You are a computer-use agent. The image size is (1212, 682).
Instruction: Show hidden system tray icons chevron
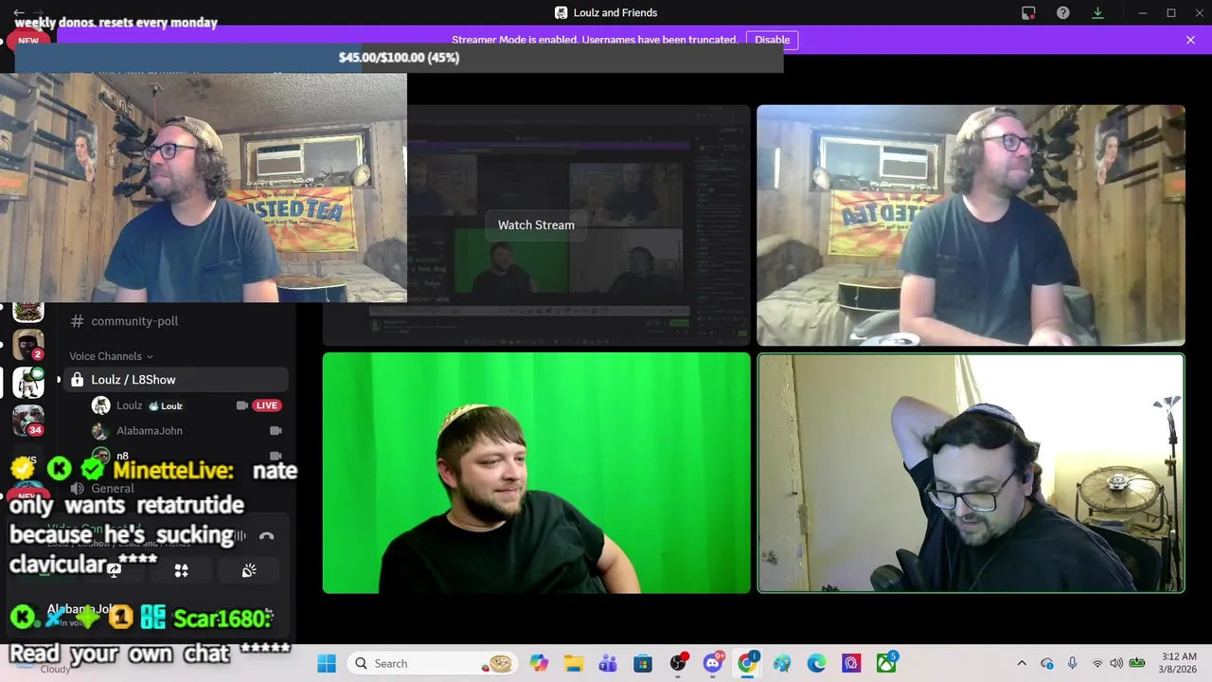tap(1022, 663)
